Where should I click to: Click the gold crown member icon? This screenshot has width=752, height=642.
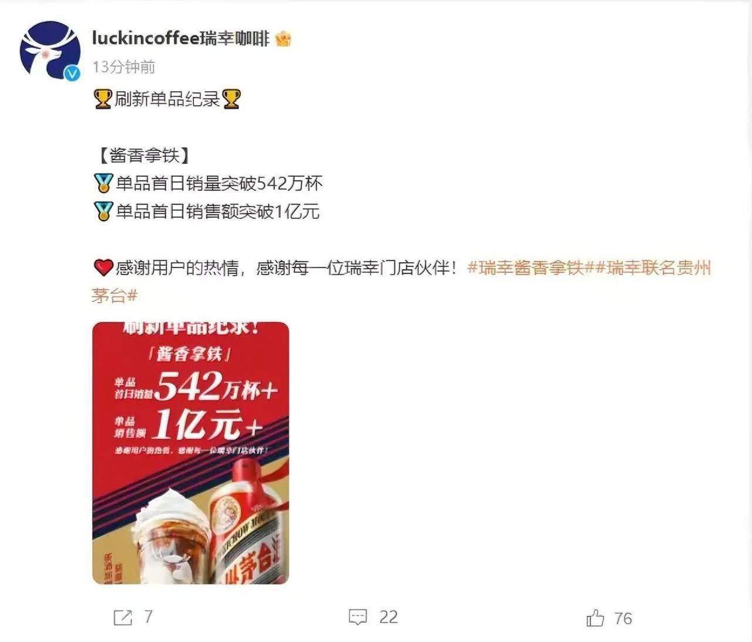tap(283, 39)
